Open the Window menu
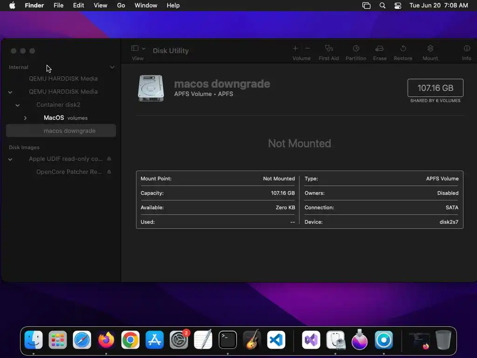Image resolution: width=477 pixels, height=358 pixels. [146, 6]
